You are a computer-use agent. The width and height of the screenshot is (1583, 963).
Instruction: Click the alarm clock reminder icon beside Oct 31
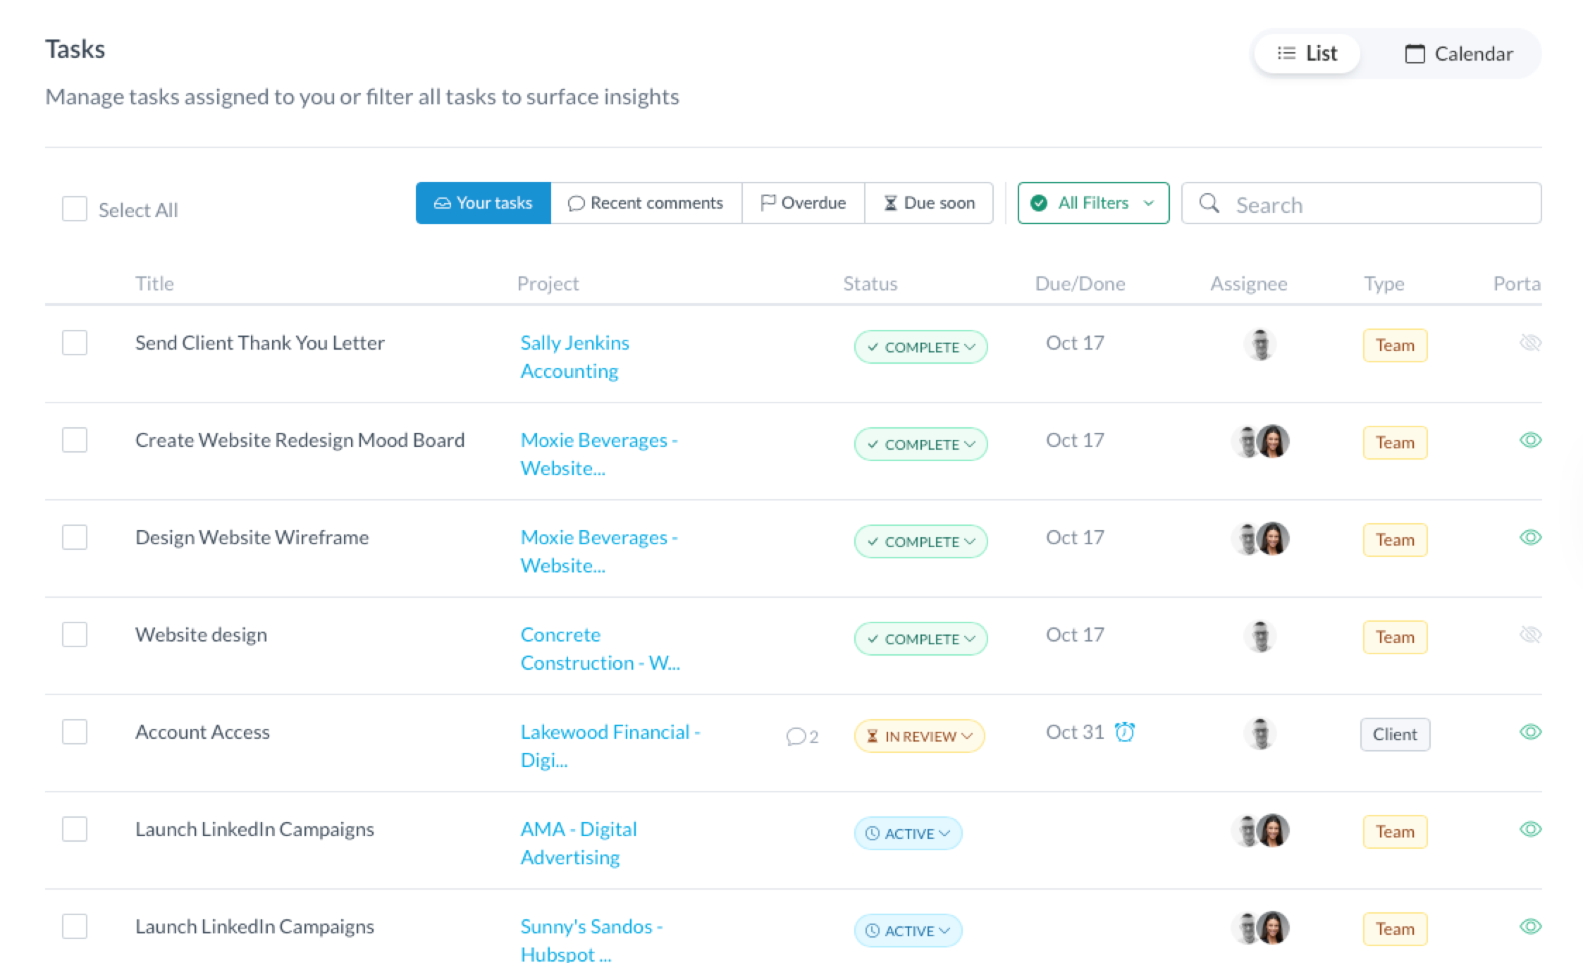click(x=1125, y=732)
